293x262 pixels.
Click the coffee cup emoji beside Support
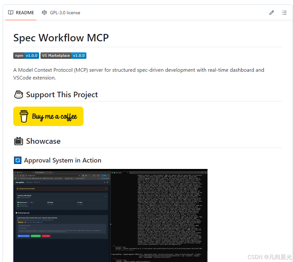18,95
